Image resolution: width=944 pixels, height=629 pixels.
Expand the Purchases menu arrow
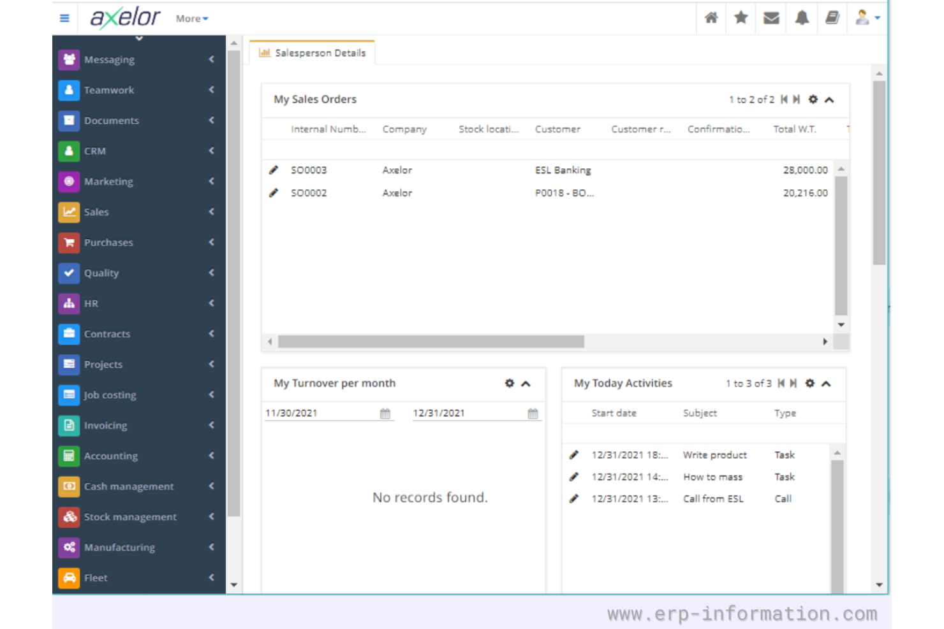click(211, 242)
